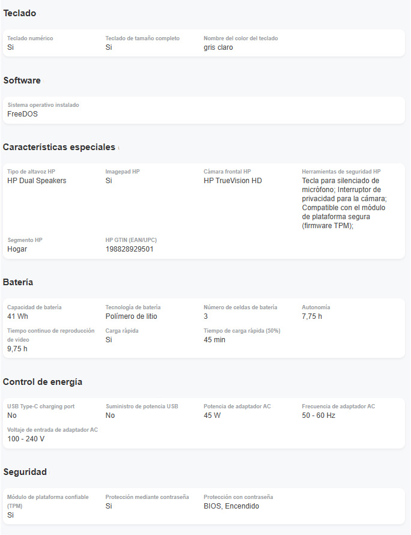Select the Autonomía 7,75 h value
411x535 pixels.
click(x=312, y=316)
